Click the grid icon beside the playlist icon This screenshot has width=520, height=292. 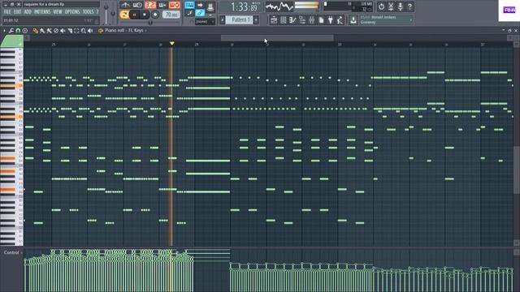[284, 20]
